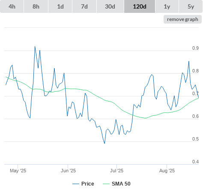This screenshot has width=203, height=195.
Task: Click the 0.6 y-axis label
Action: pos(195,116)
